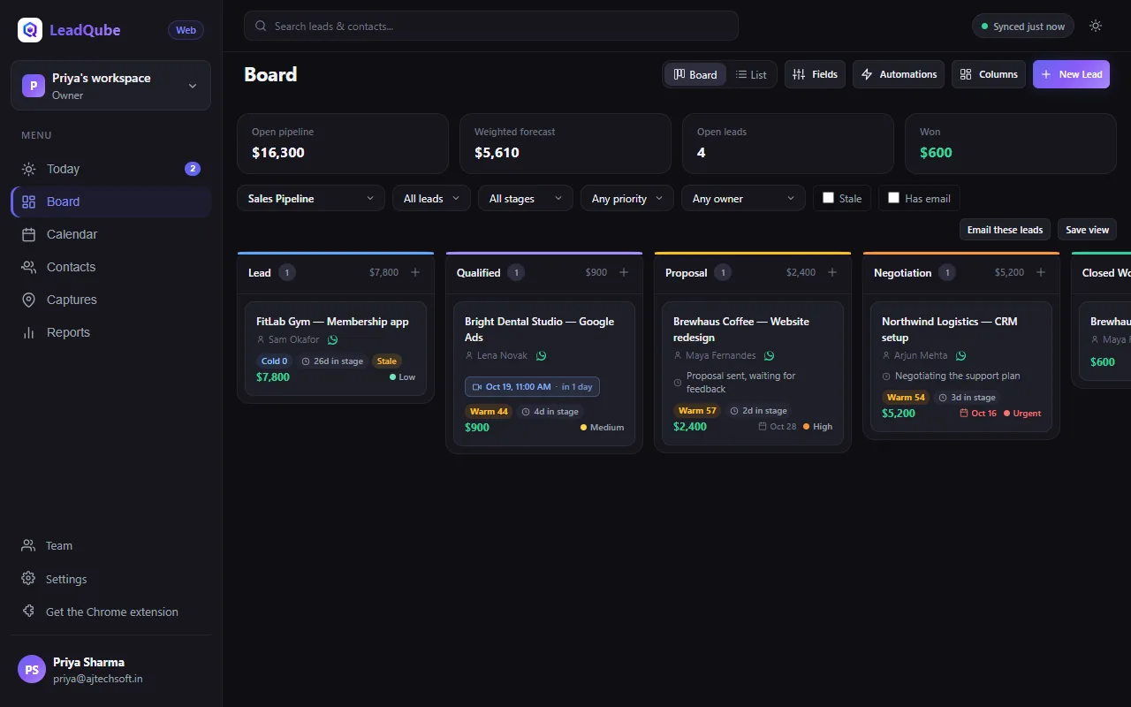Click the Today notification badge showing 2
Screen dimensions: 1131x707
tap(193, 169)
